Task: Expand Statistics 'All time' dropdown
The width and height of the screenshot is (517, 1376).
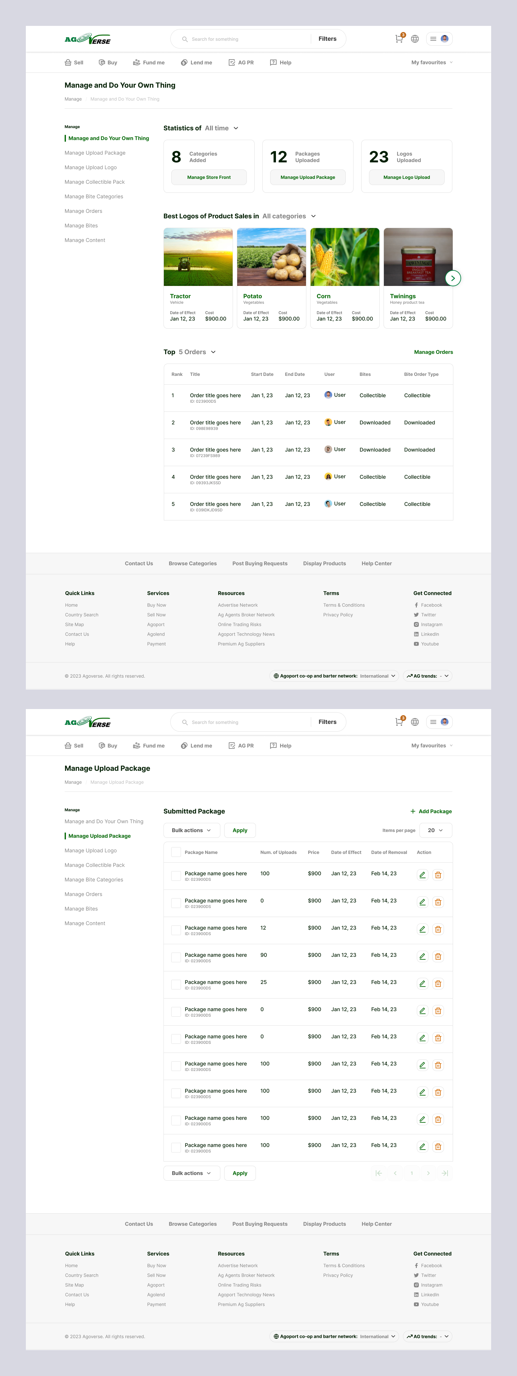Action: coord(221,128)
